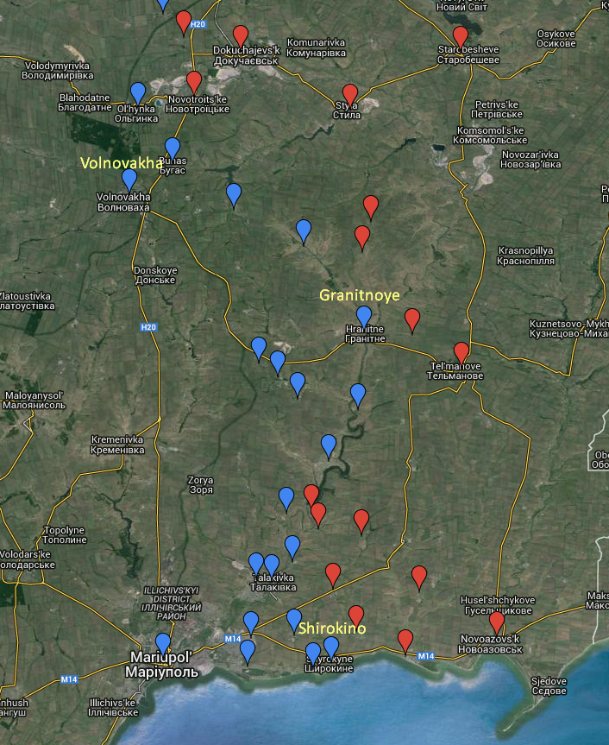Click the yellow Shirokino label
The image size is (609, 745).
[333, 628]
